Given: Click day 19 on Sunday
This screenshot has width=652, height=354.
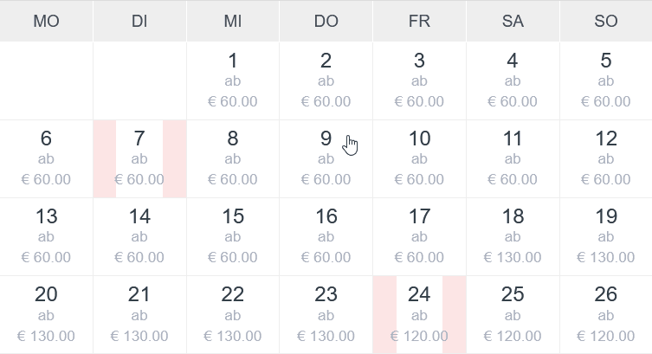Looking at the screenshot, I should point(605,236).
